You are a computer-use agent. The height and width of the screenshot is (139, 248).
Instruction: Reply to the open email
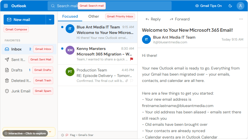153,19
